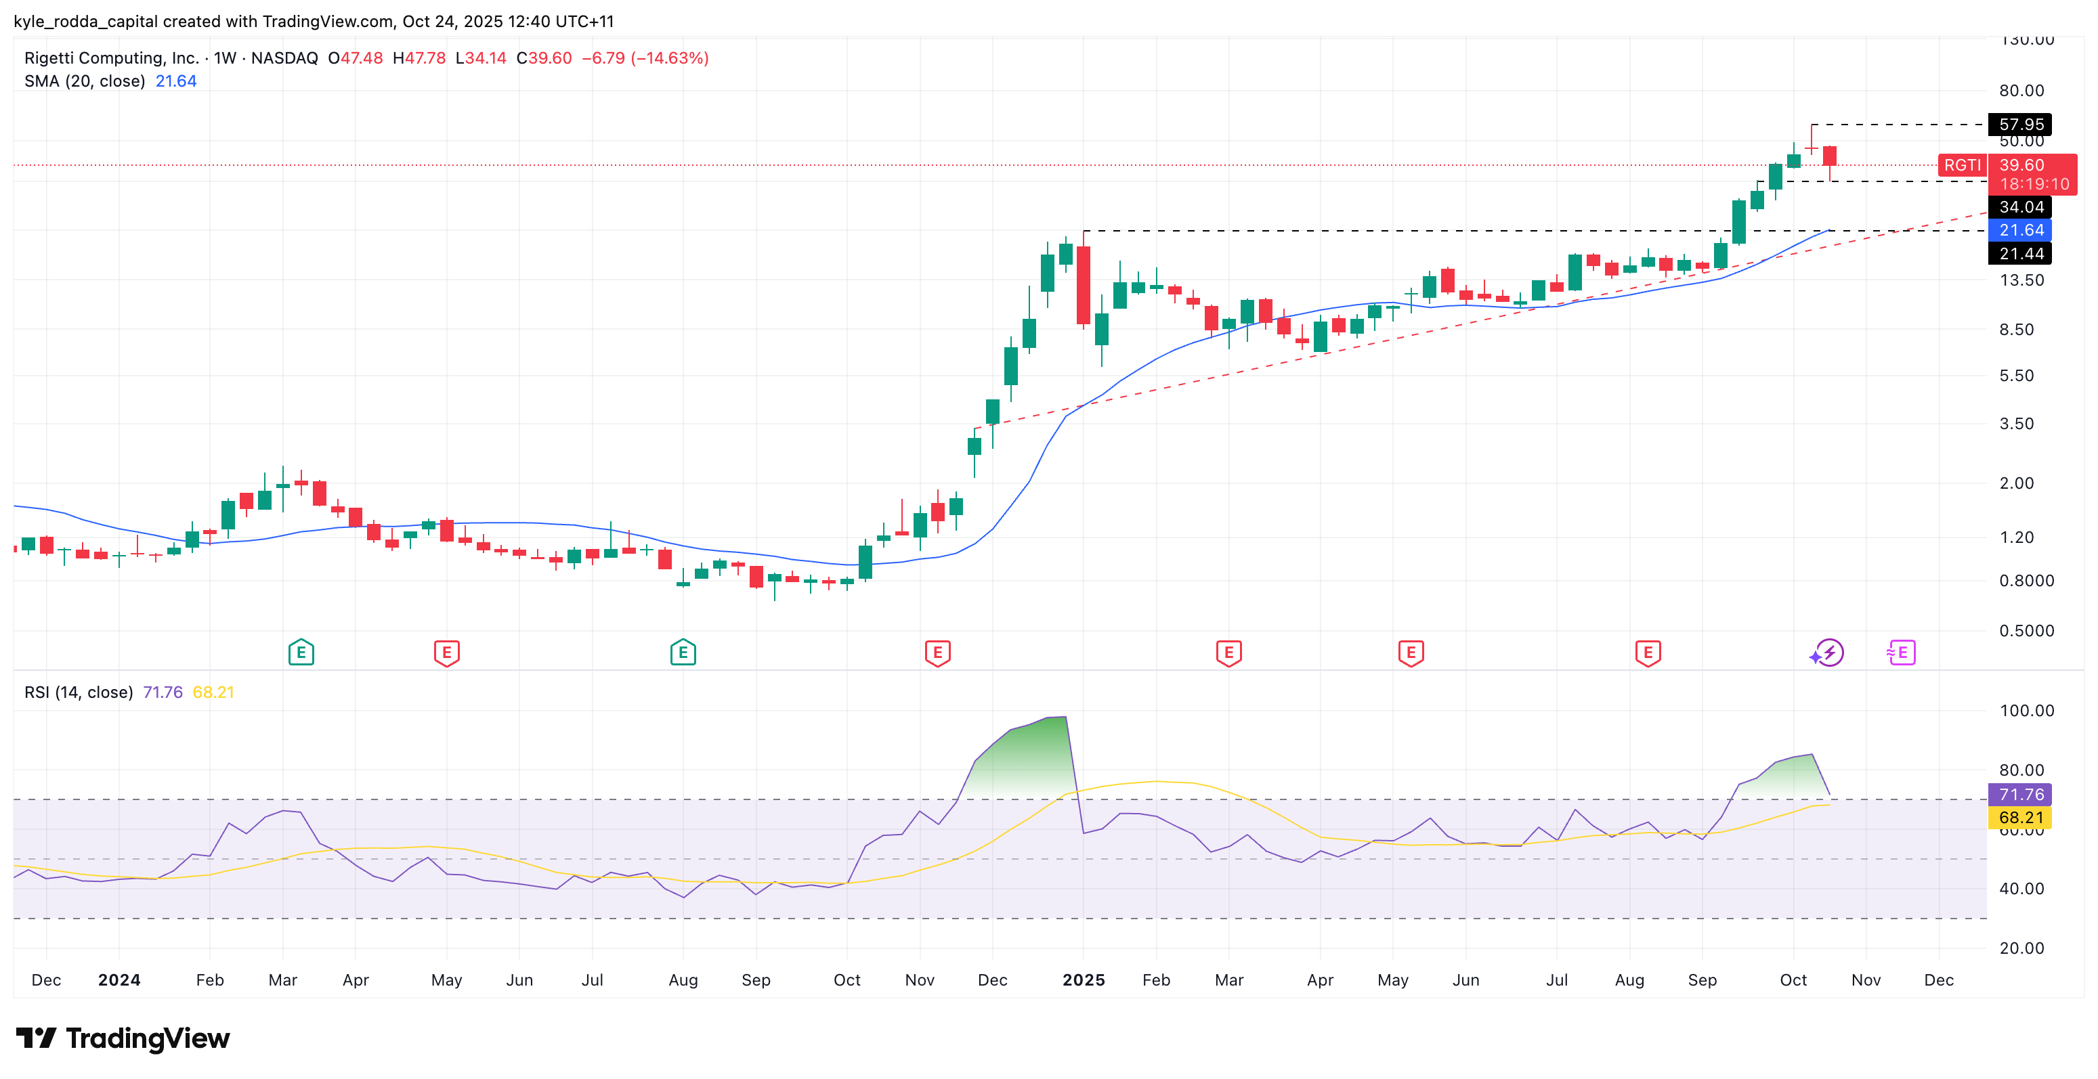
Task: Click the blue 21.64 SMA axis label
Action: 2020,230
